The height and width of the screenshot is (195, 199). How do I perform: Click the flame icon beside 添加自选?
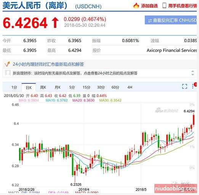136,6
